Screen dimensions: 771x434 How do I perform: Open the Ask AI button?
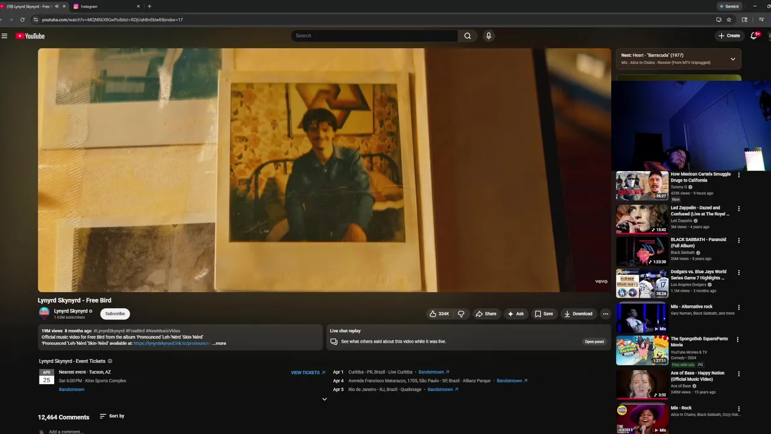coord(516,313)
